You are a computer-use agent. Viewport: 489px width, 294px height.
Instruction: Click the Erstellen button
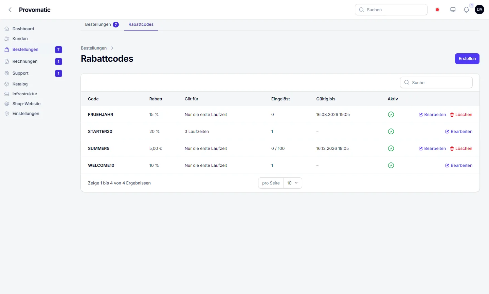coord(467,59)
